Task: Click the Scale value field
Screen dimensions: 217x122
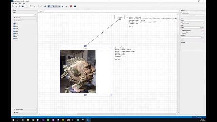Action: (x=190, y=28)
